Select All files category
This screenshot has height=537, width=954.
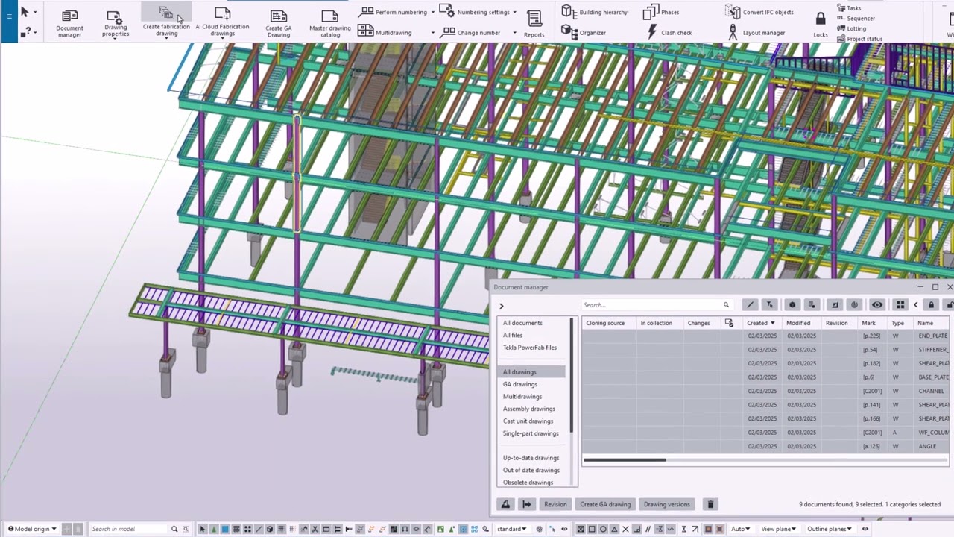point(513,335)
